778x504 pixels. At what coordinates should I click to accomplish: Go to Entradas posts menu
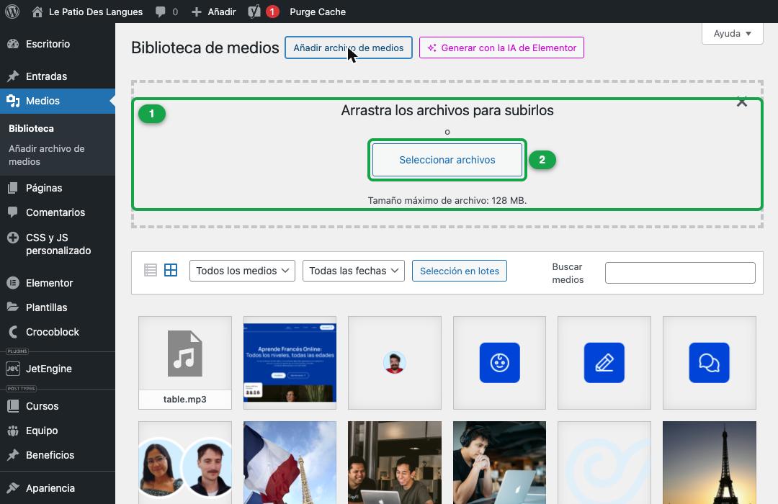[x=58, y=76]
